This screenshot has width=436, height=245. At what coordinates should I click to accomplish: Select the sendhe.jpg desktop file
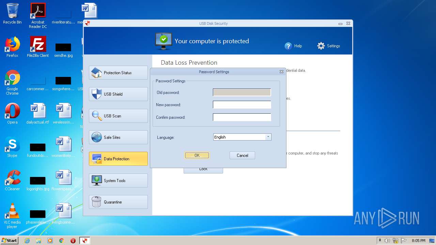pyautogui.click(x=63, y=50)
